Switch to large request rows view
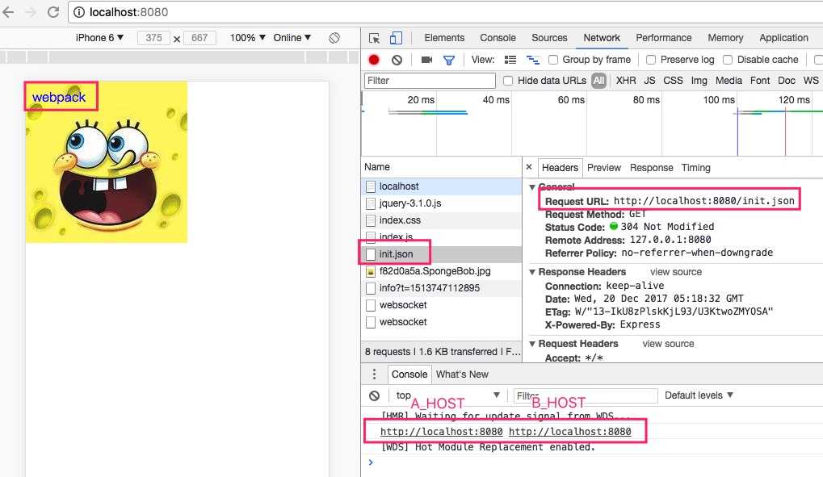This screenshot has width=823, height=477. click(x=510, y=60)
